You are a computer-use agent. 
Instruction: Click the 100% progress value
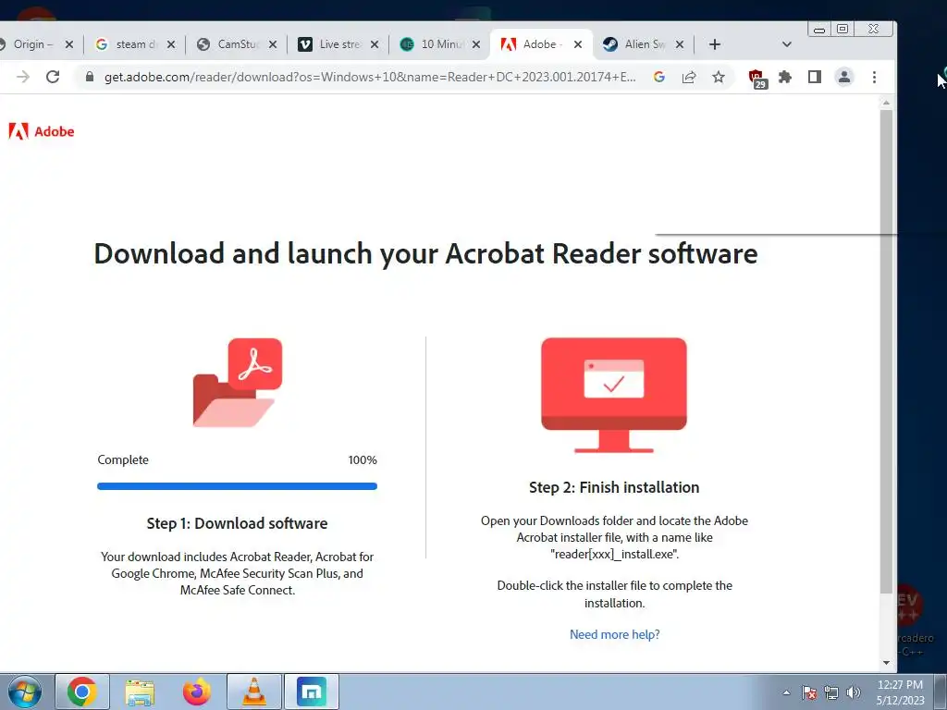(363, 460)
